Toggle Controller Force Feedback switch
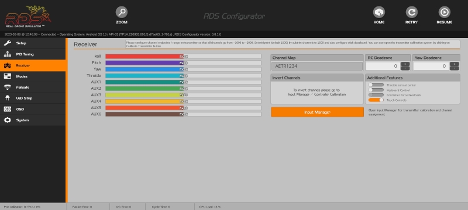The width and height of the screenshot is (468, 210). tap(376, 95)
